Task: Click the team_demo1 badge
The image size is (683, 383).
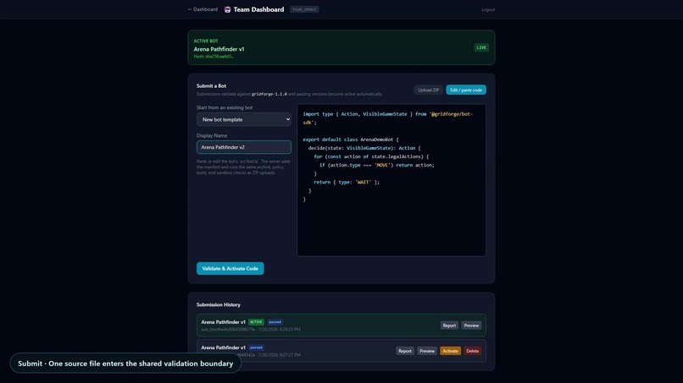Action: tap(304, 9)
